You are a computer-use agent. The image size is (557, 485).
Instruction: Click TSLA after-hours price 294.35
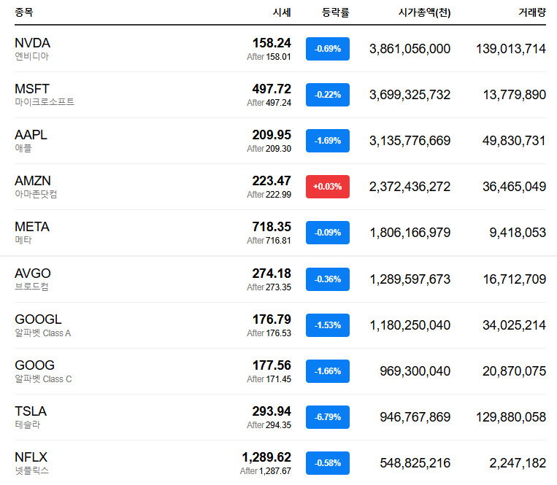(279, 425)
